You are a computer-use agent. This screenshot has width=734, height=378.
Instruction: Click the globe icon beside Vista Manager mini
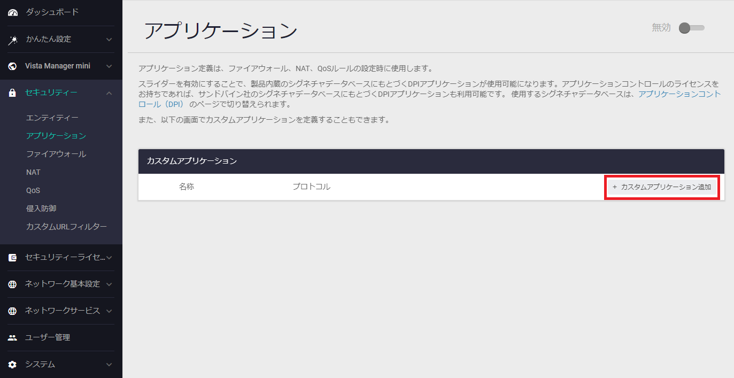pyautogui.click(x=12, y=66)
